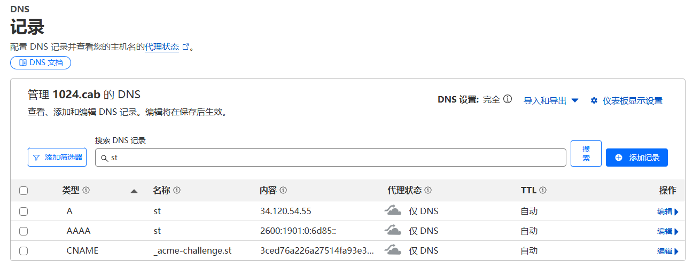Click the gray cloud icon for the CNAME record
693x267 pixels.
393,250
